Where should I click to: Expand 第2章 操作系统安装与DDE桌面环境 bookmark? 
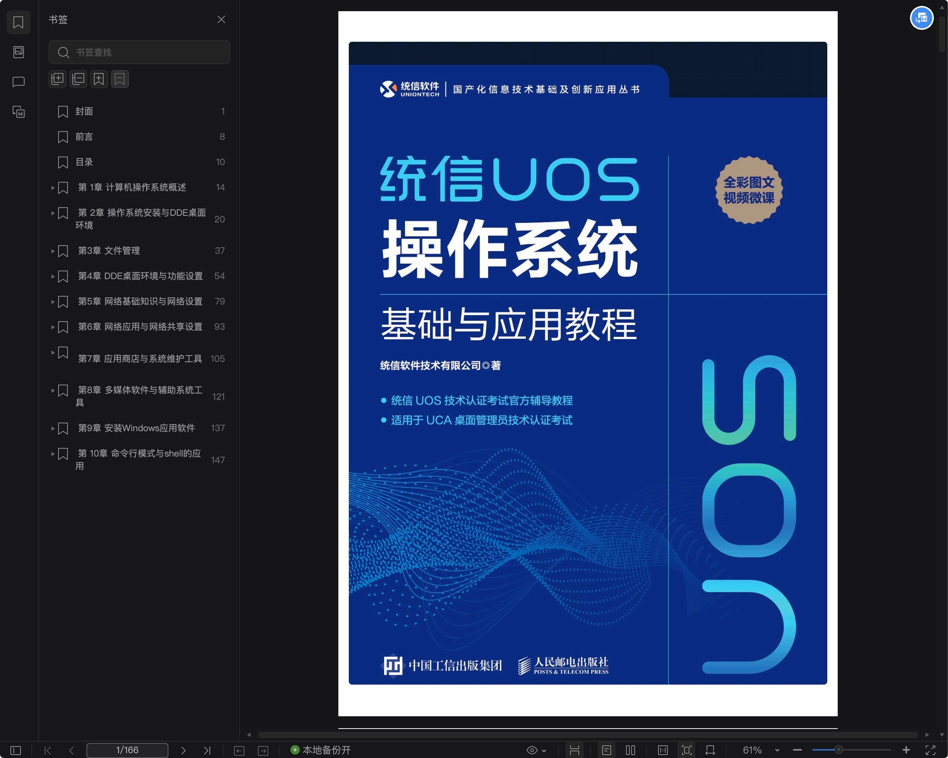click(53, 213)
